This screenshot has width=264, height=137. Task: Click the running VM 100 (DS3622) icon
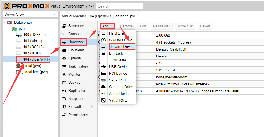point(19,35)
